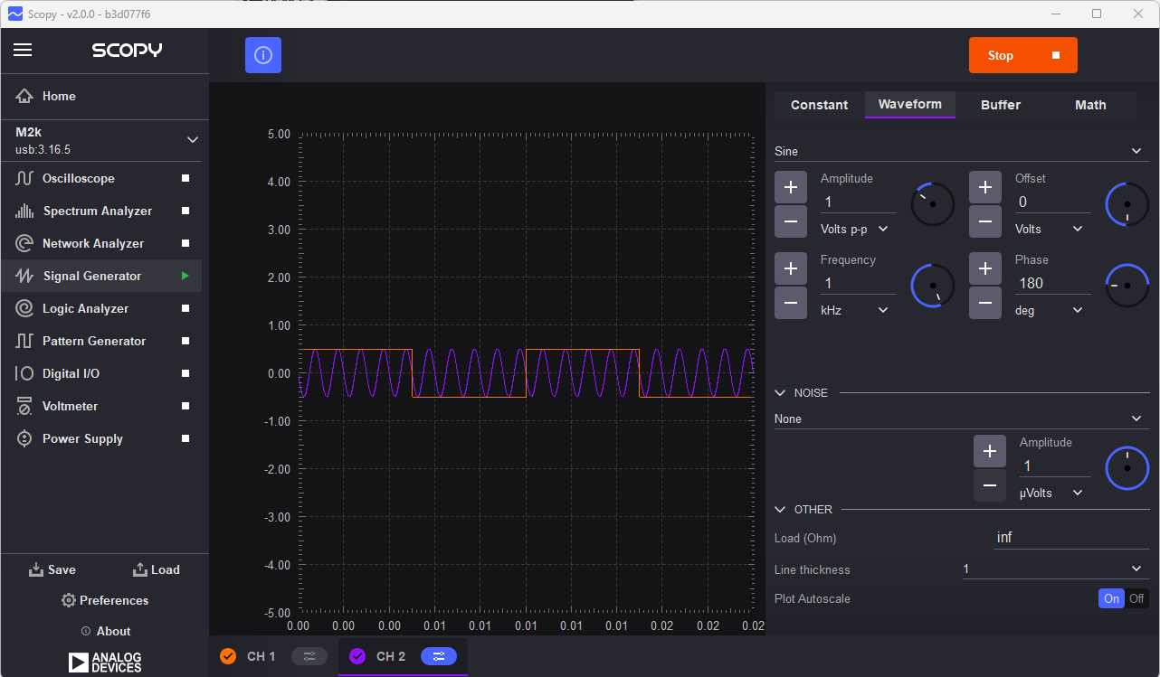Decrease noise Amplitude with minus button
The height and width of the screenshot is (677, 1160).
tap(990, 485)
